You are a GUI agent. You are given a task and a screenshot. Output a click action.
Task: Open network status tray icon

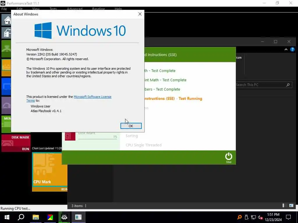(x=253, y=217)
